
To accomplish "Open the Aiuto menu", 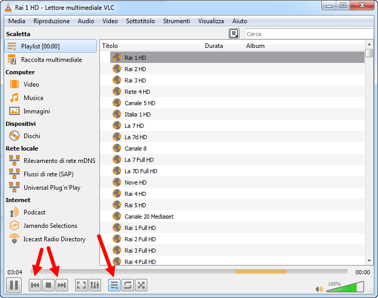I will tap(239, 21).
